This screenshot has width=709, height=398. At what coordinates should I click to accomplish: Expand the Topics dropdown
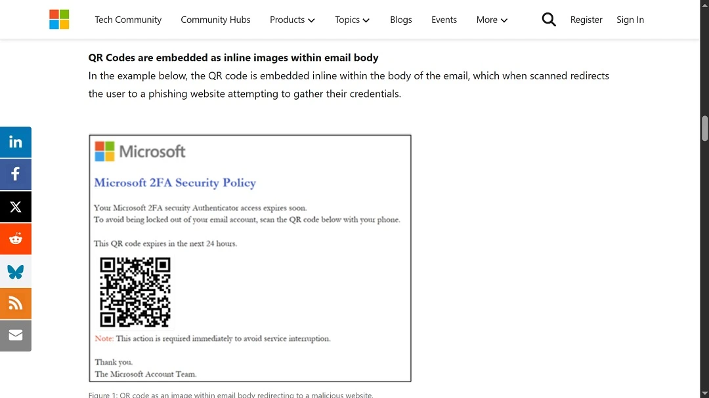352,20
